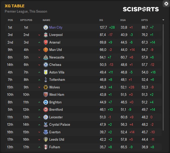Viewport: 170px width, 153px height.
Task: Open the column options dropdown arrow
Action: tap(163, 20)
